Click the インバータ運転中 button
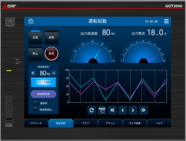 (x=43, y=82)
